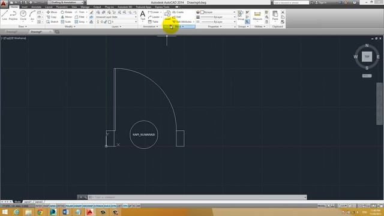
Task: Switch to the Layout1 tab
Action: coord(28,202)
